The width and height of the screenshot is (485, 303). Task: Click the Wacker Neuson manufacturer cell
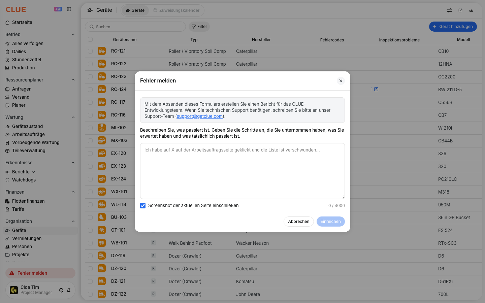pyautogui.click(x=252, y=243)
